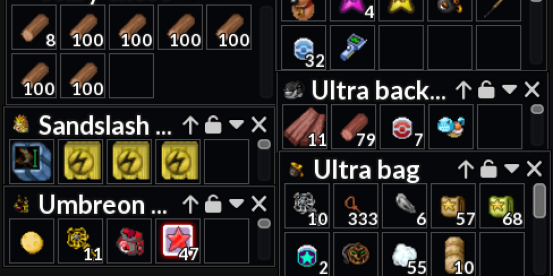The height and width of the screenshot is (276, 553).
Task: Open the Ultra backpack dropdown arrow
Action: pyautogui.click(x=509, y=89)
